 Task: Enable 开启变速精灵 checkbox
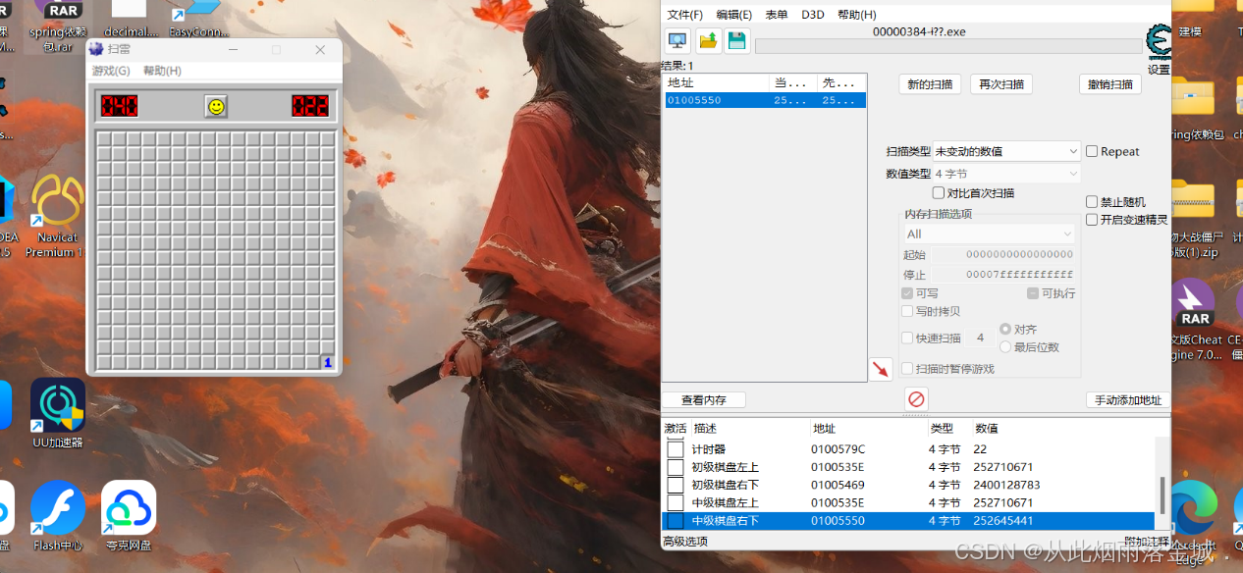pyautogui.click(x=1092, y=220)
